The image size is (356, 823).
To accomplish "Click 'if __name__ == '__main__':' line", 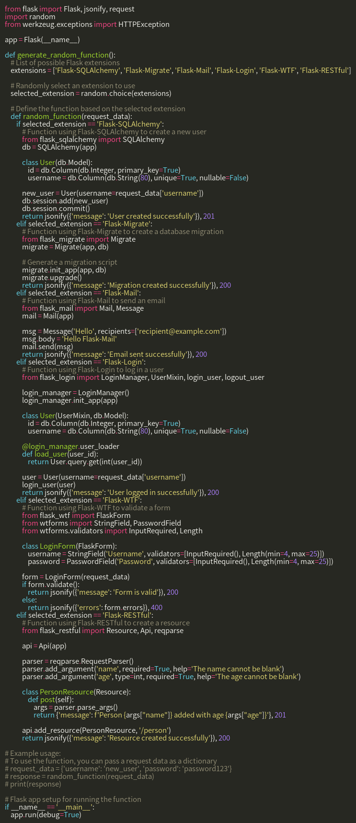I will point(50,807).
